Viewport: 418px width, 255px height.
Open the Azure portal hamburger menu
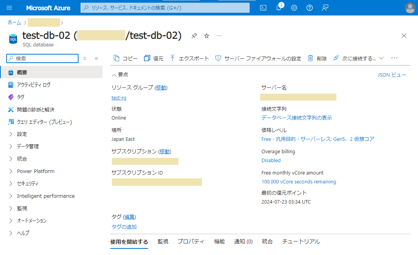tap(9, 8)
